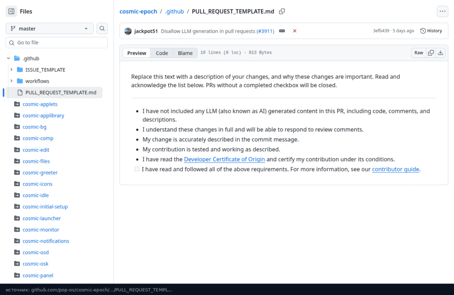454x295 pixels.
Task: Switch to the Code tab
Action: (x=161, y=53)
